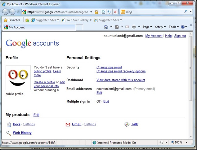This screenshot has height=150, width=197.
Task: Click the smiley face profile picture
Action: 18,77
